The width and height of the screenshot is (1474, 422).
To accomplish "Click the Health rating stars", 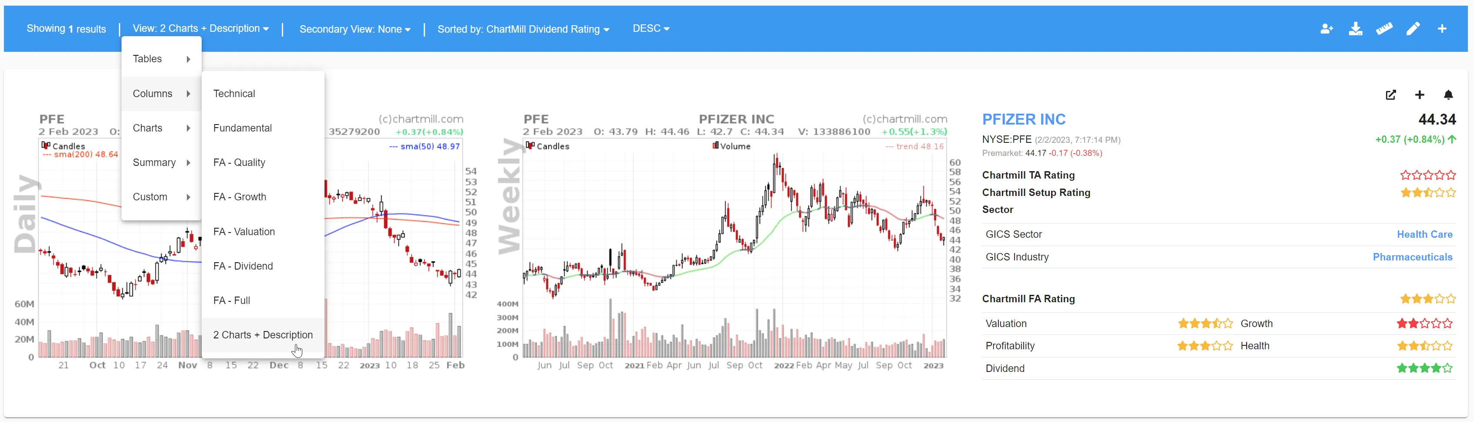I will click(1424, 346).
